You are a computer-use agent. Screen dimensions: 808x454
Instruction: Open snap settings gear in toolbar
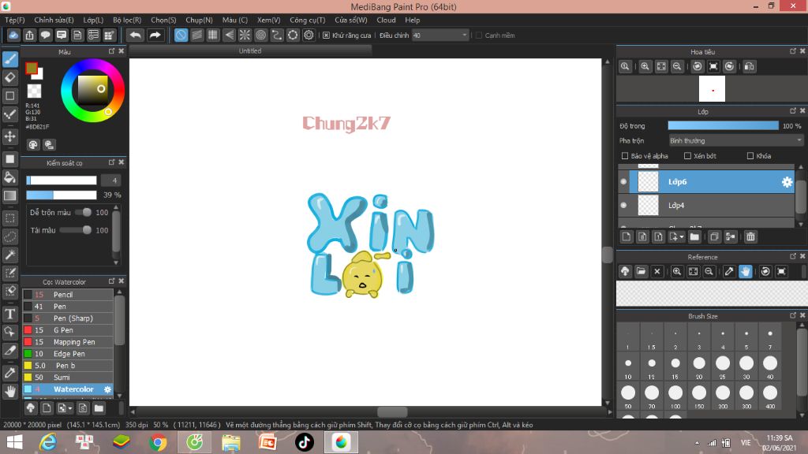309,35
